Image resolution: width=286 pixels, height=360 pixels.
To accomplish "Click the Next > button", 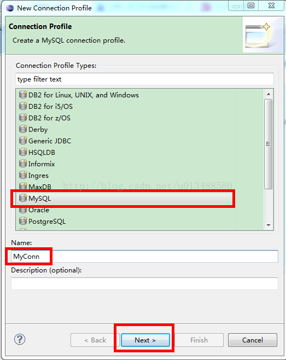I will pos(145,340).
